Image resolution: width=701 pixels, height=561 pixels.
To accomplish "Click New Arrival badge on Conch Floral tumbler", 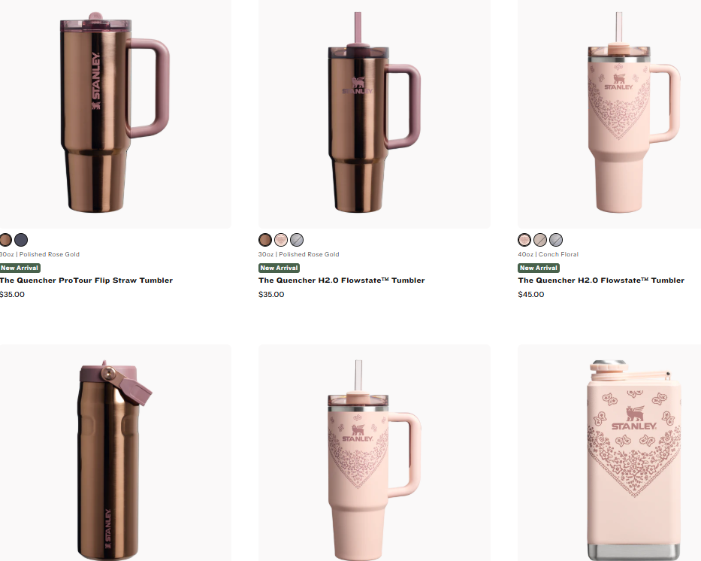I will tap(539, 268).
